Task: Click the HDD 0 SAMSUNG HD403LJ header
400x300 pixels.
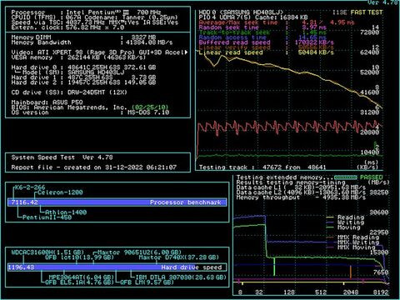Action: 241,12
